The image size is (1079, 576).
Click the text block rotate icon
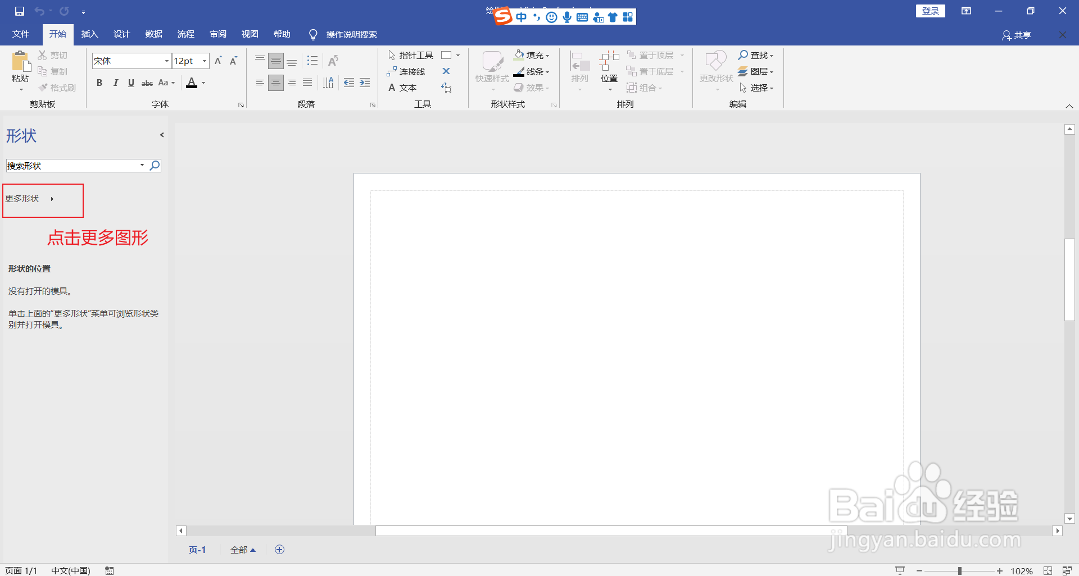click(446, 88)
